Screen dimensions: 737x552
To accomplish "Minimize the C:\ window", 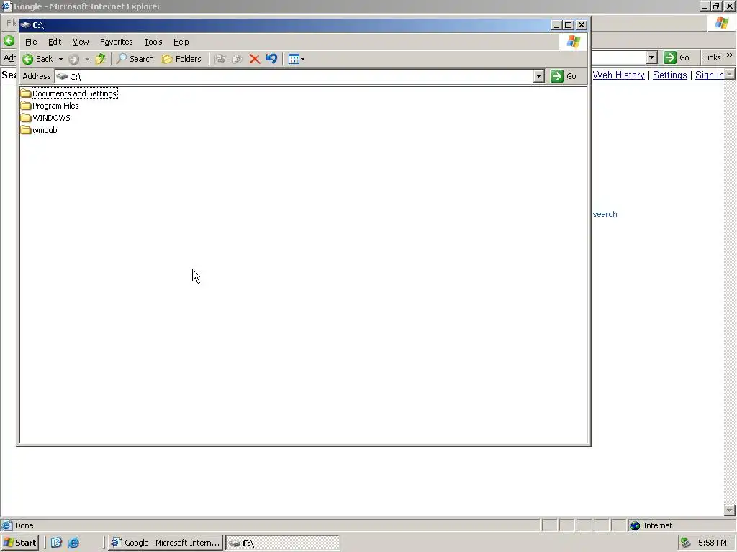I will pyautogui.click(x=556, y=25).
